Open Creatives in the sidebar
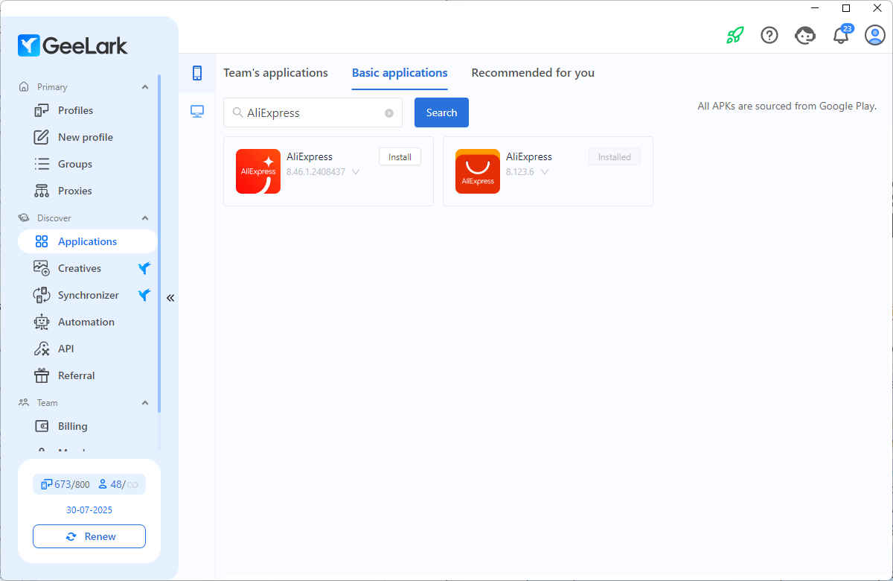This screenshot has width=893, height=581. [x=88, y=268]
